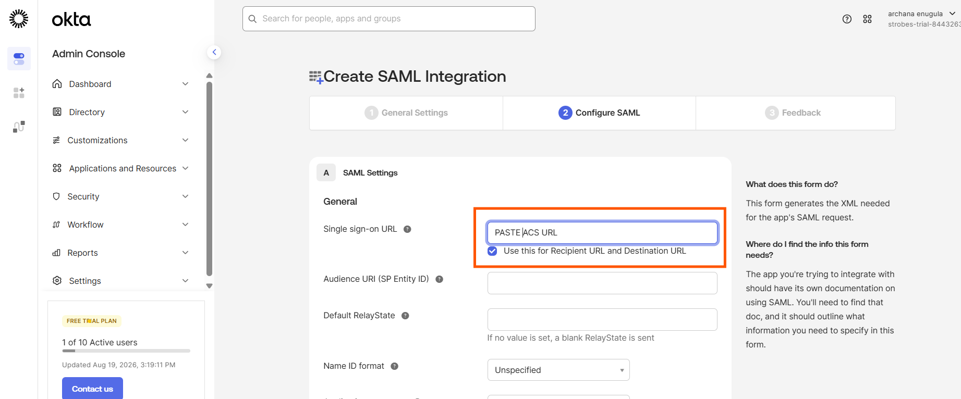Click the Workflow icon in the sidebar menu

(x=56, y=225)
